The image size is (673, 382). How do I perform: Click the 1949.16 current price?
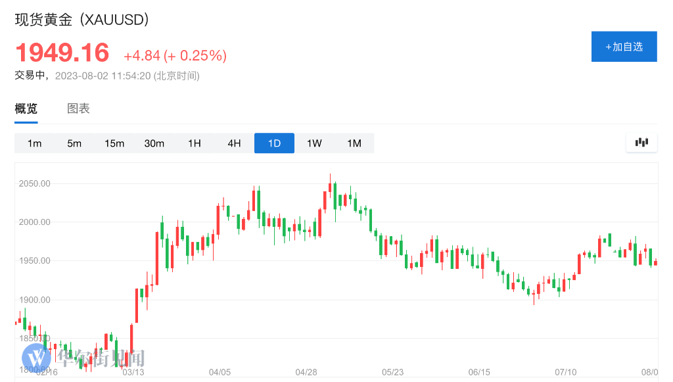62,53
